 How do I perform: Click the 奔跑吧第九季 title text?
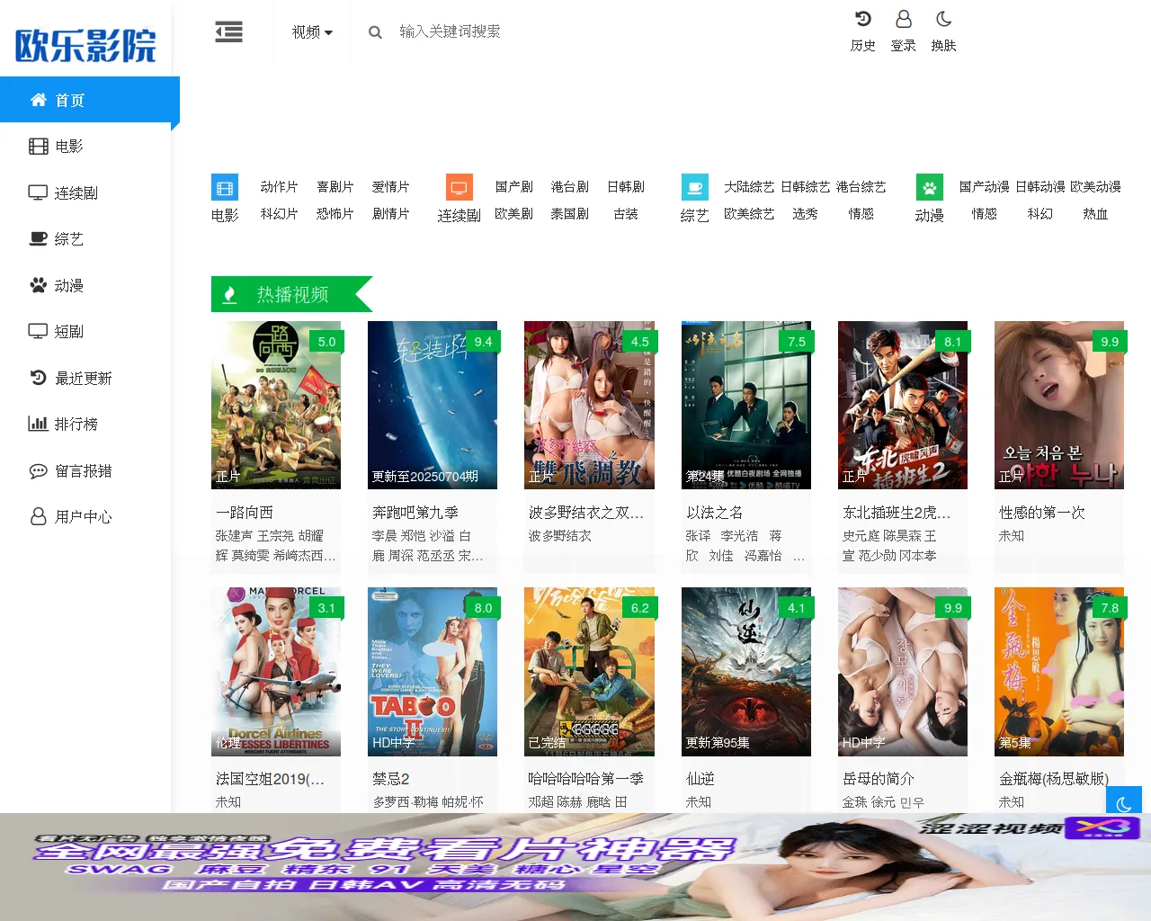(x=415, y=513)
